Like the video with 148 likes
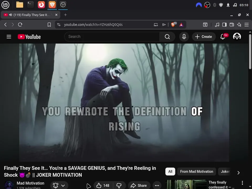The width and height of the screenshot is (252, 189). coord(103,186)
